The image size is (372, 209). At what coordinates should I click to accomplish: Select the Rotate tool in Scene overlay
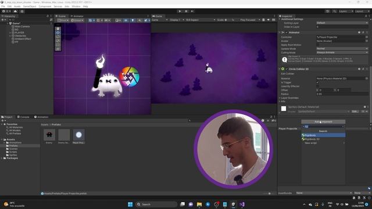(x=58, y=37)
